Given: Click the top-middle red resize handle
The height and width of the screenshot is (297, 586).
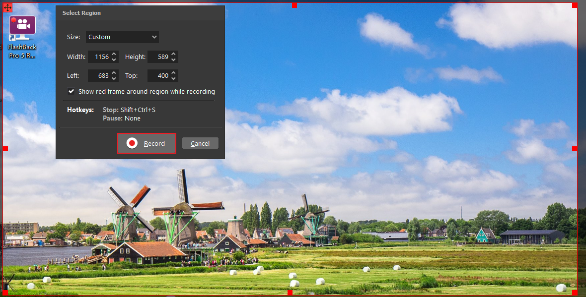Looking at the screenshot, I should (x=294, y=5).
